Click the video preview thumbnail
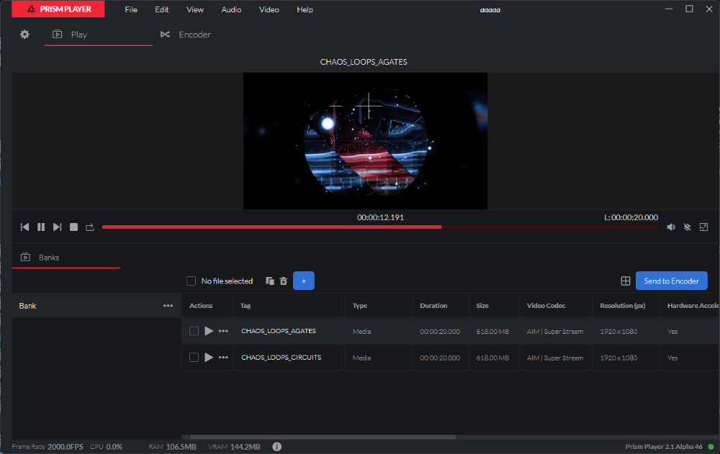 [x=366, y=141]
